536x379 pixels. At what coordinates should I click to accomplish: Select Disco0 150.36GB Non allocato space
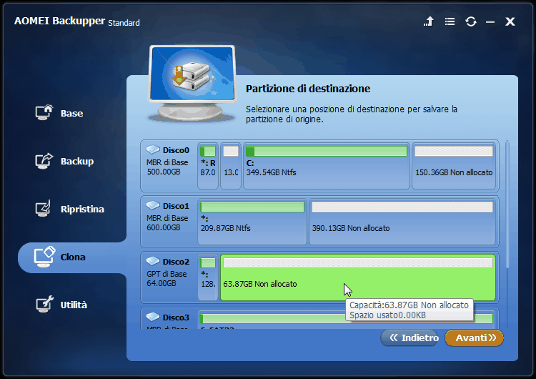[x=454, y=166]
